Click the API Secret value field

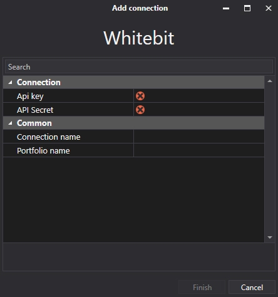(199, 110)
